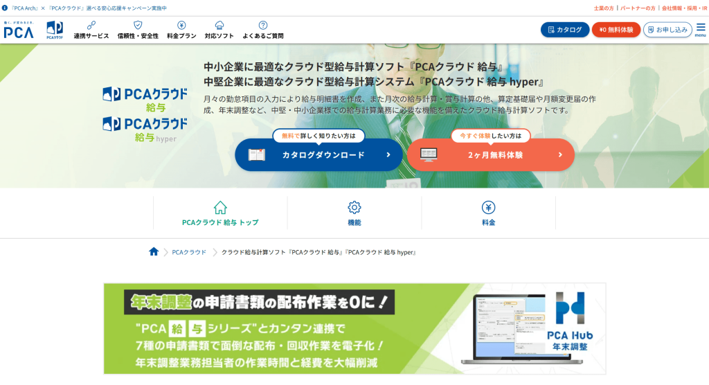The image size is (709, 385).
Task: Follow the 士業の方 top link
Action: 604,8
